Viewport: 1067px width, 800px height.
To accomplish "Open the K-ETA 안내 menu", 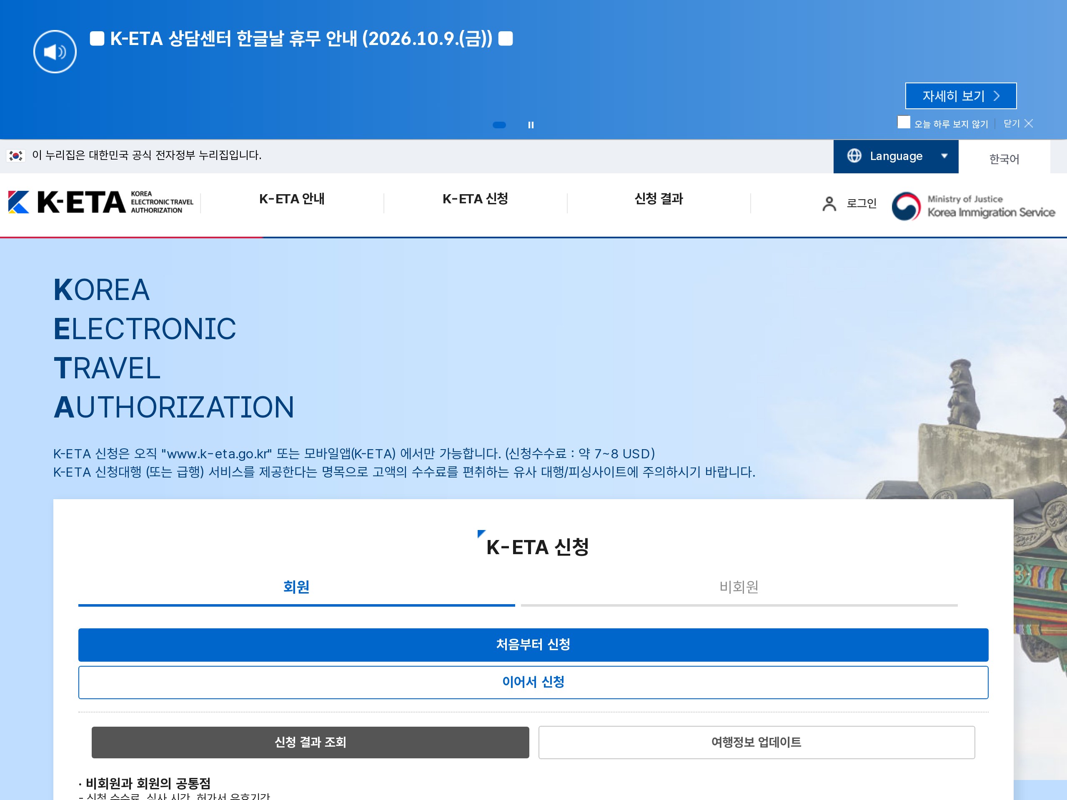I will coord(292,199).
